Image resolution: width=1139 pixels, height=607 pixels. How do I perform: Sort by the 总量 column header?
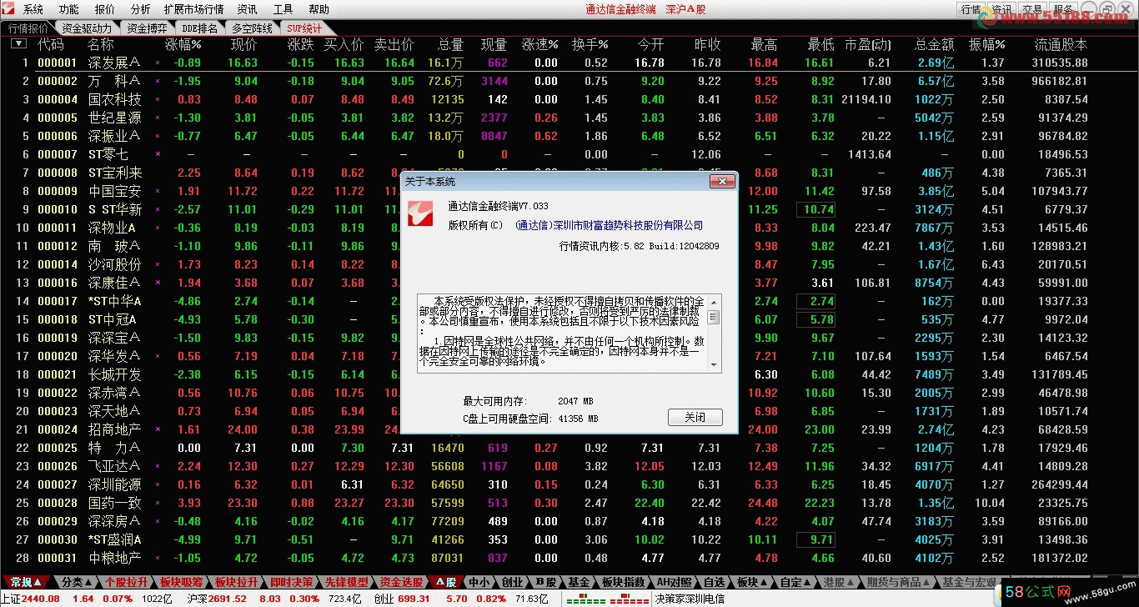pyautogui.click(x=450, y=44)
